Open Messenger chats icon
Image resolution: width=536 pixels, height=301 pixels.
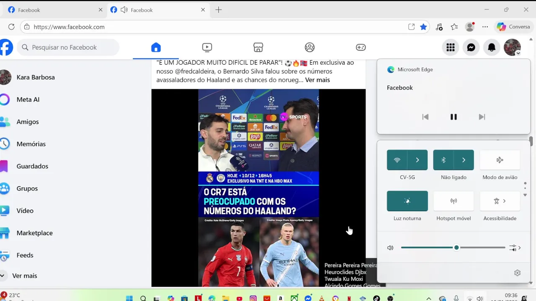[x=471, y=47]
